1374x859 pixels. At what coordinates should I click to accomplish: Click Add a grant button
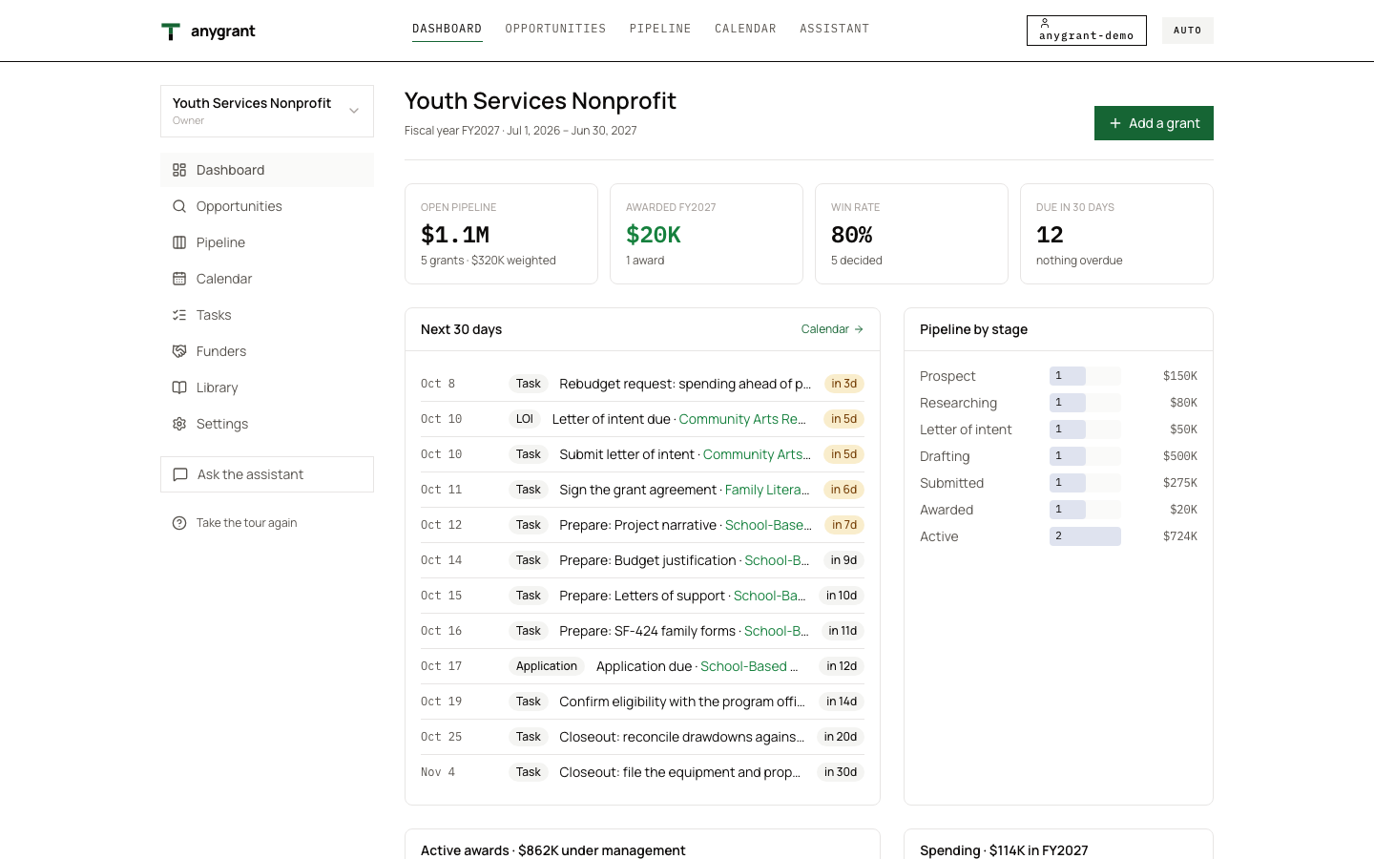1154,123
